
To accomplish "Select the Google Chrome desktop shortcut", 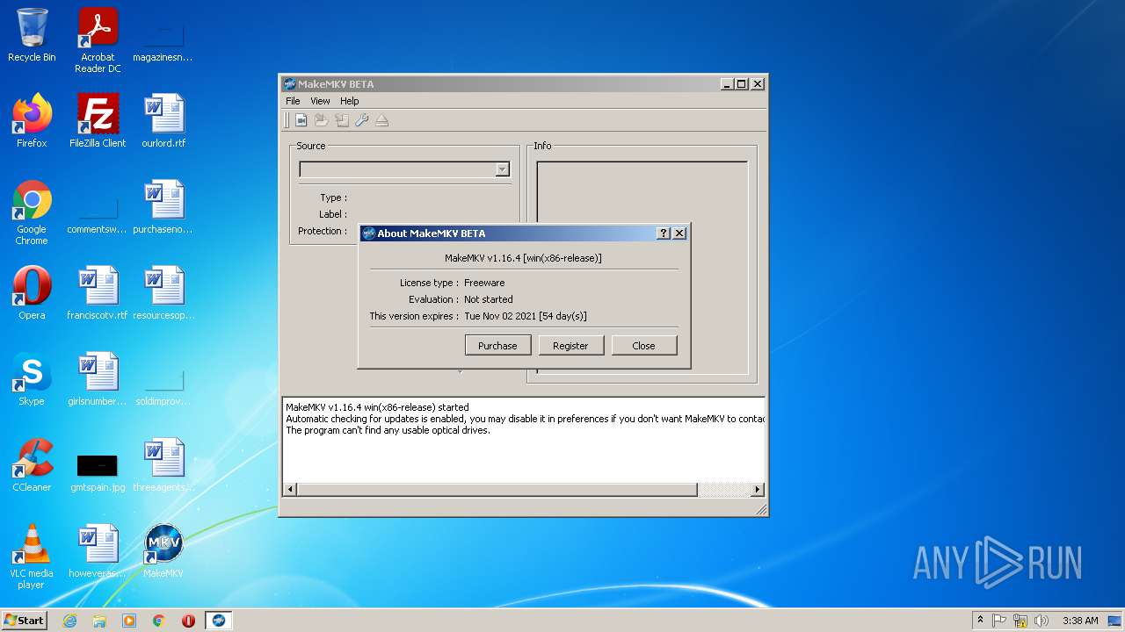I will (32, 212).
